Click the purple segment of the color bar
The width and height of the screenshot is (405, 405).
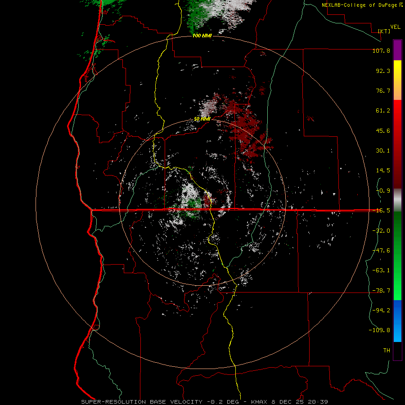(397, 50)
